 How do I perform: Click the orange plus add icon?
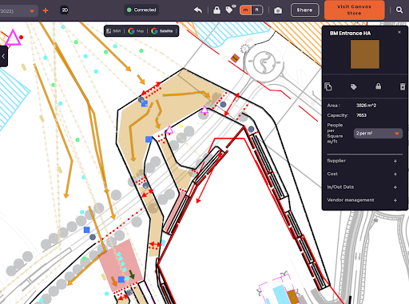(x=46, y=10)
